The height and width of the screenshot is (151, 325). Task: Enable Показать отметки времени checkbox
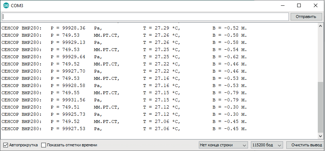44,145
